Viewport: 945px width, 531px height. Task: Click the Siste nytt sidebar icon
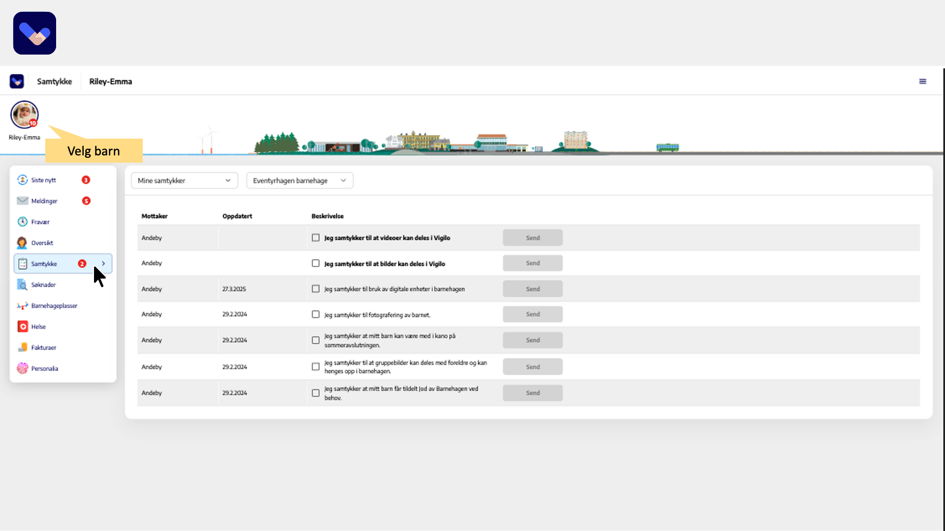pos(23,180)
